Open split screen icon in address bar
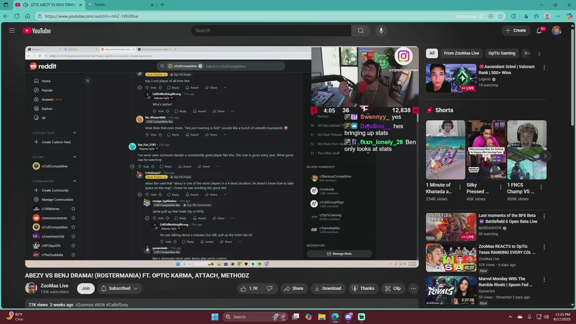 click(490, 16)
